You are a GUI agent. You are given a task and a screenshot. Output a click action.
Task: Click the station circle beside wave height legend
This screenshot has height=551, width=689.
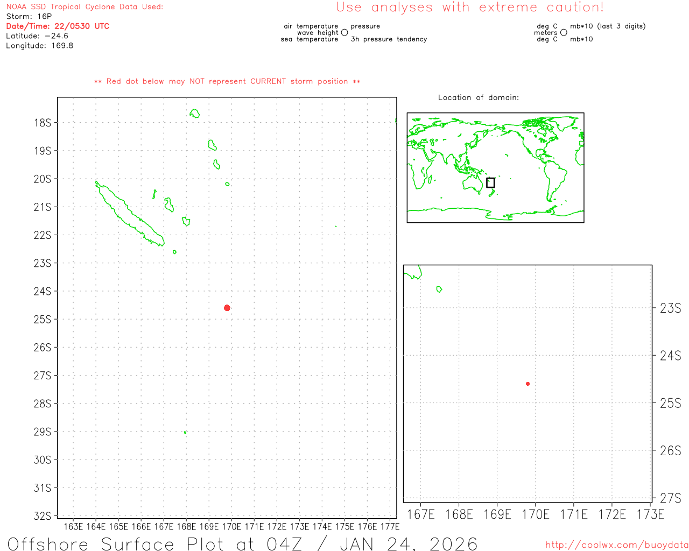coord(344,33)
